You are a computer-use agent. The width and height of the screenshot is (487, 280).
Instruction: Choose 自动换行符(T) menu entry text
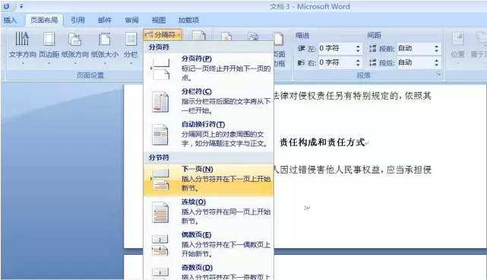[x=203, y=124]
